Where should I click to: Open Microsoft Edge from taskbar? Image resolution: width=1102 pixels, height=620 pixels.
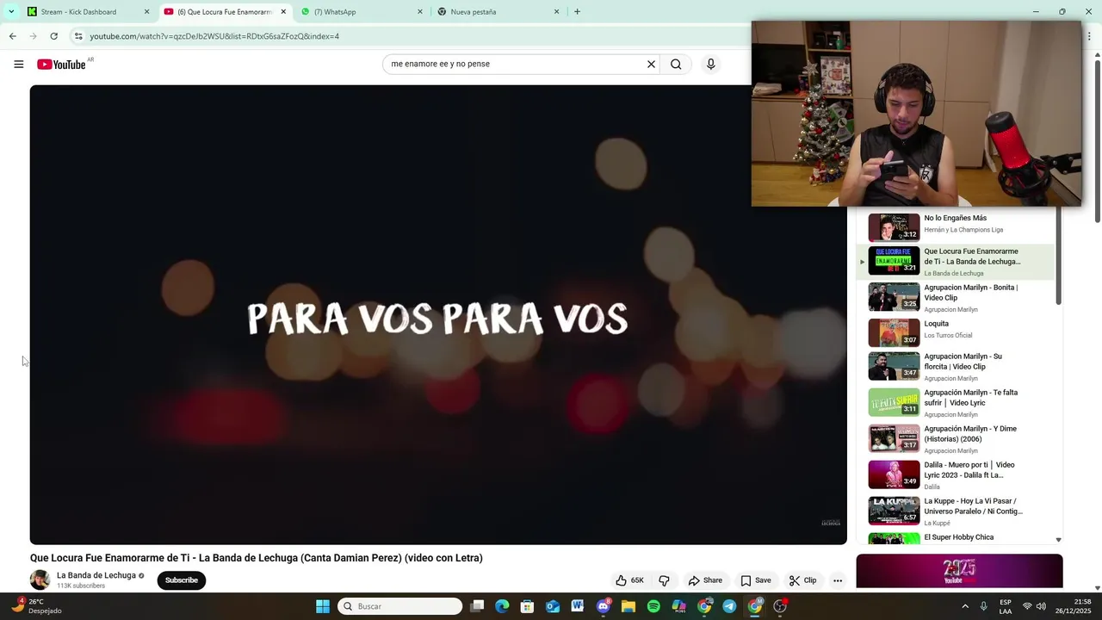coord(502,606)
